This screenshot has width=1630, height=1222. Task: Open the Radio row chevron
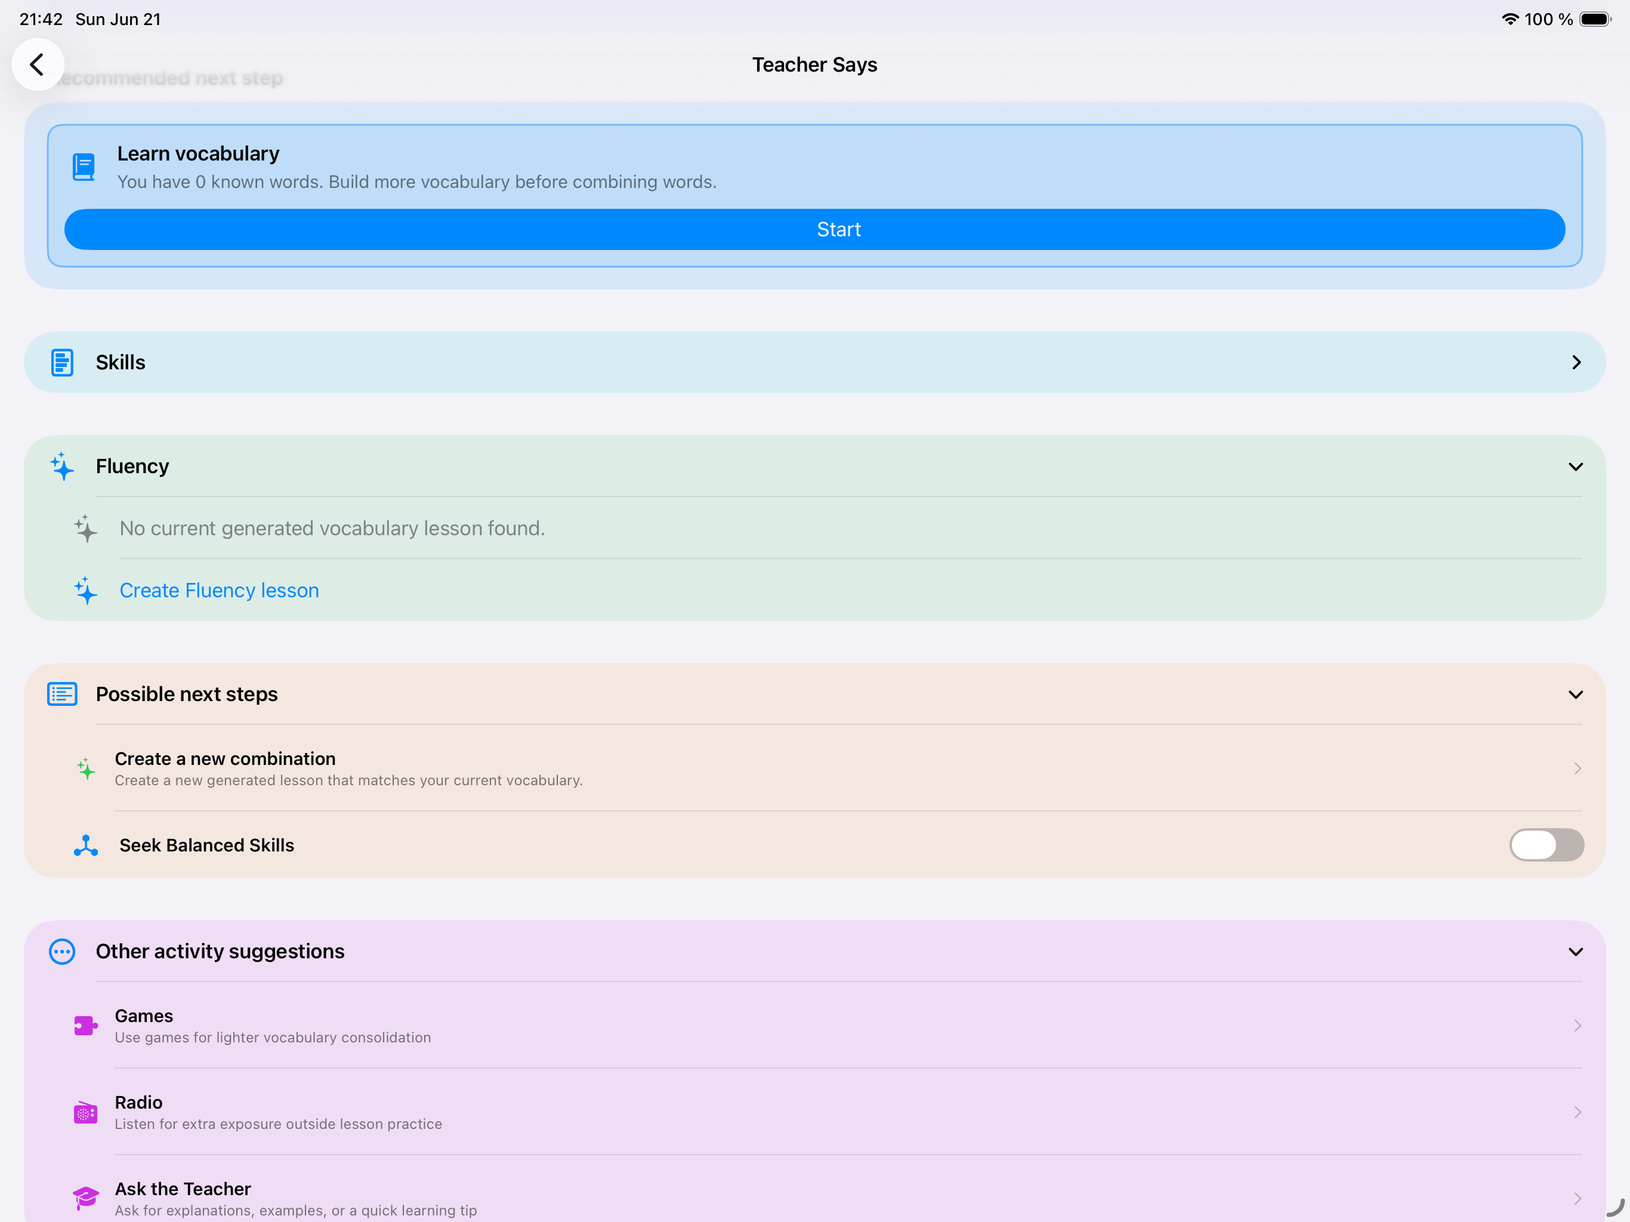point(1577,1112)
